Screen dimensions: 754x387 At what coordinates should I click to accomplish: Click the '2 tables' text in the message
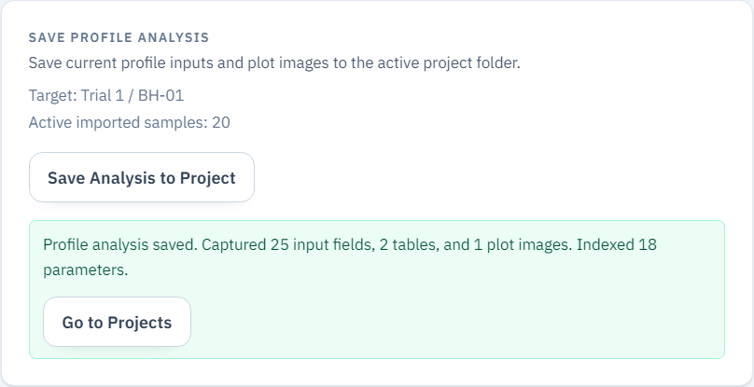[x=399, y=245]
